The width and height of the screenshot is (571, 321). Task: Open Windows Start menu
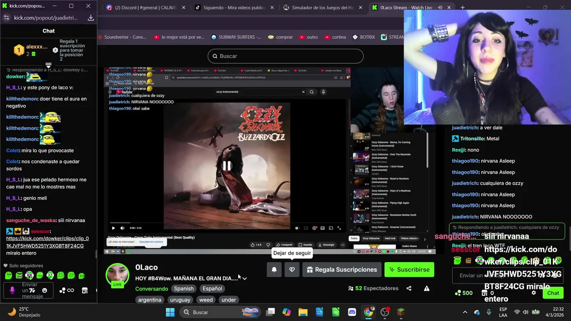click(170, 312)
